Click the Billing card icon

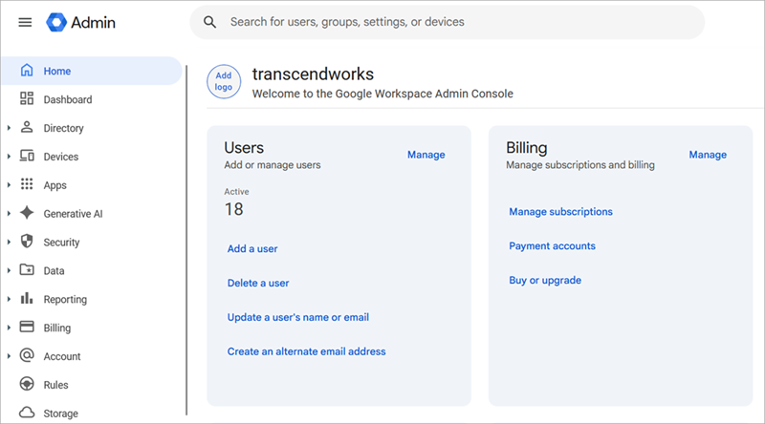[x=27, y=327]
